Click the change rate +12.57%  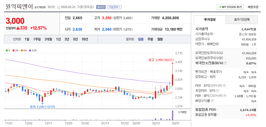point(38,28)
